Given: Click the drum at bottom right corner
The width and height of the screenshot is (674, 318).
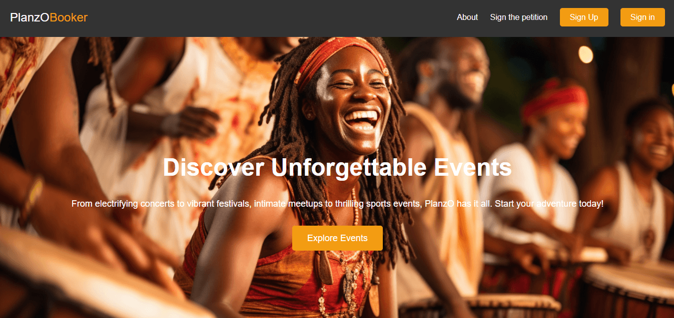Looking at the screenshot, I should [630, 290].
